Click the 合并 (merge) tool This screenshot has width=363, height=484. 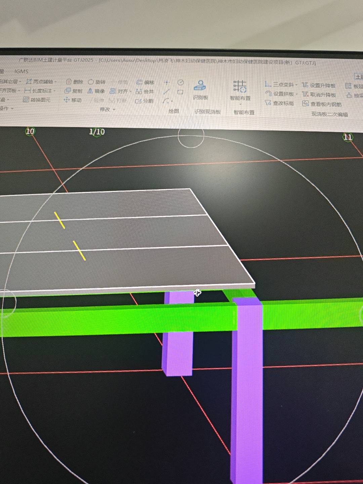[x=145, y=92]
